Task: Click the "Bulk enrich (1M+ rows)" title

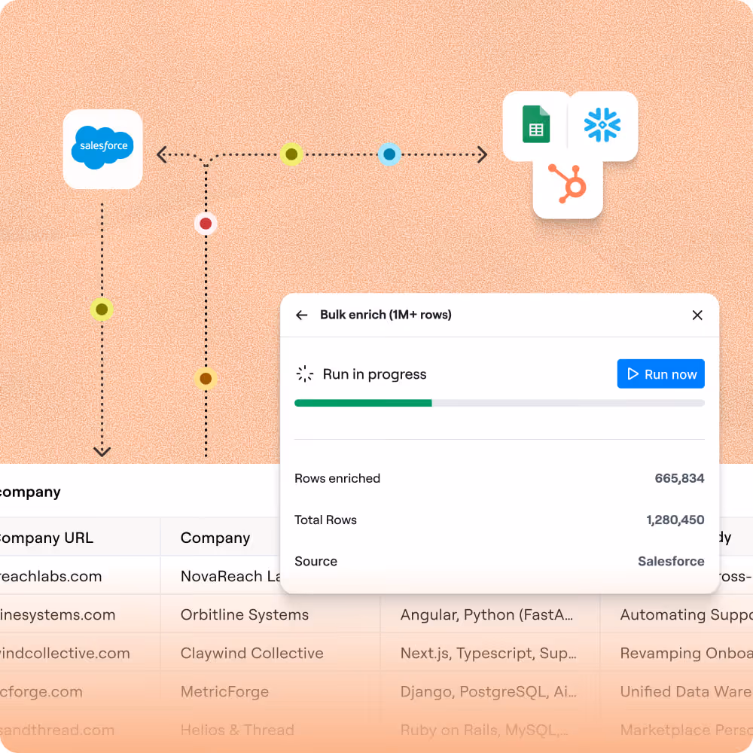Action: tap(386, 315)
